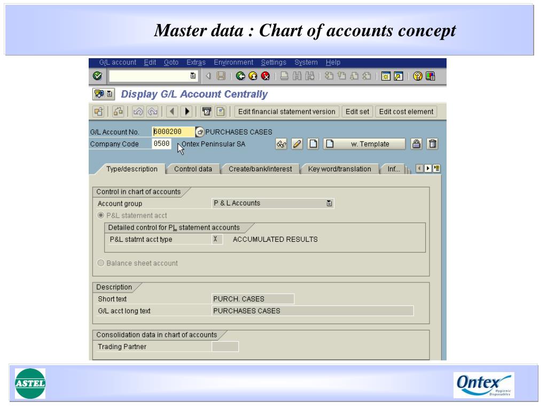Click Edit financial statement version button
Image resolution: width=547 pixels, height=410 pixels.
(x=286, y=112)
